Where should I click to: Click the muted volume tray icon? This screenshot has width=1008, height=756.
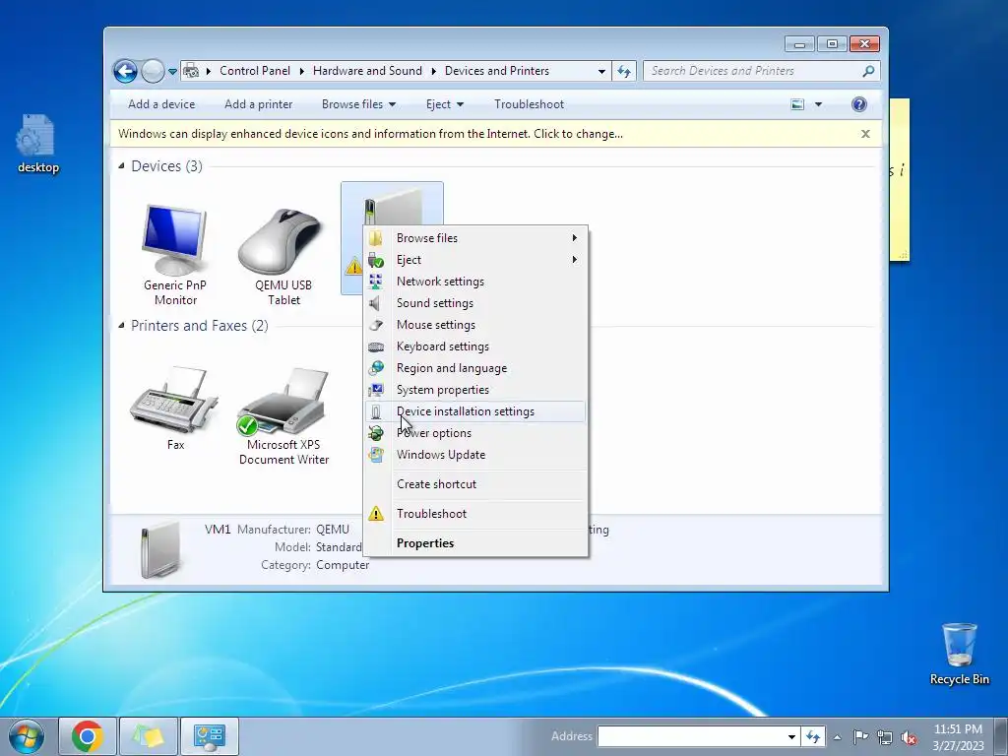click(x=909, y=737)
